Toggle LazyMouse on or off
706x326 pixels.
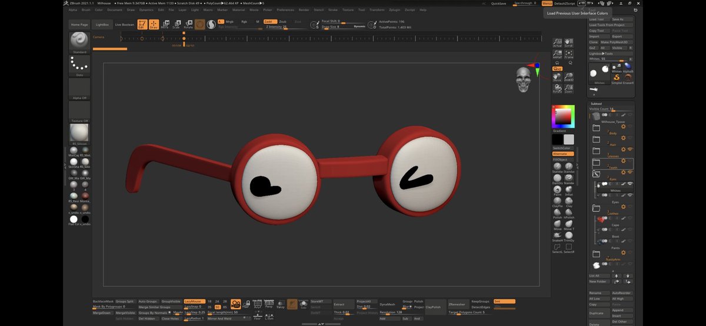click(194, 301)
